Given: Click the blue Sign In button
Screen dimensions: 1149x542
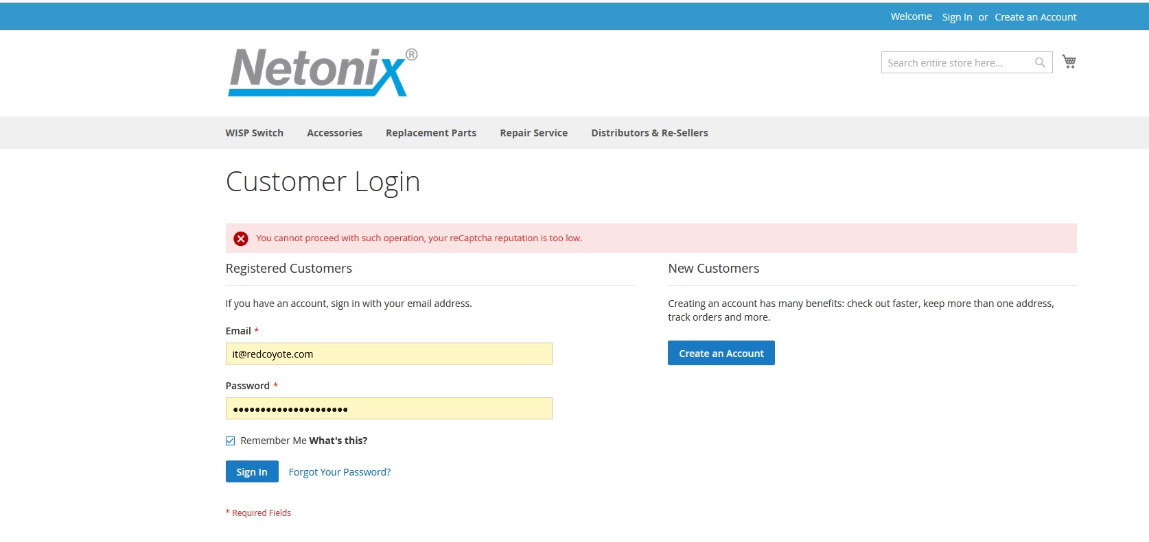Looking at the screenshot, I should pyautogui.click(x=252, y=471).
